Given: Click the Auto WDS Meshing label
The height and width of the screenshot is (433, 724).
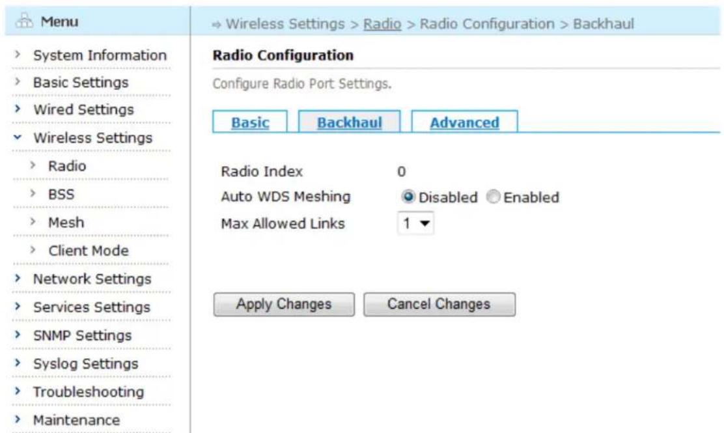Looking at the screenshot, I should [285, 197].
